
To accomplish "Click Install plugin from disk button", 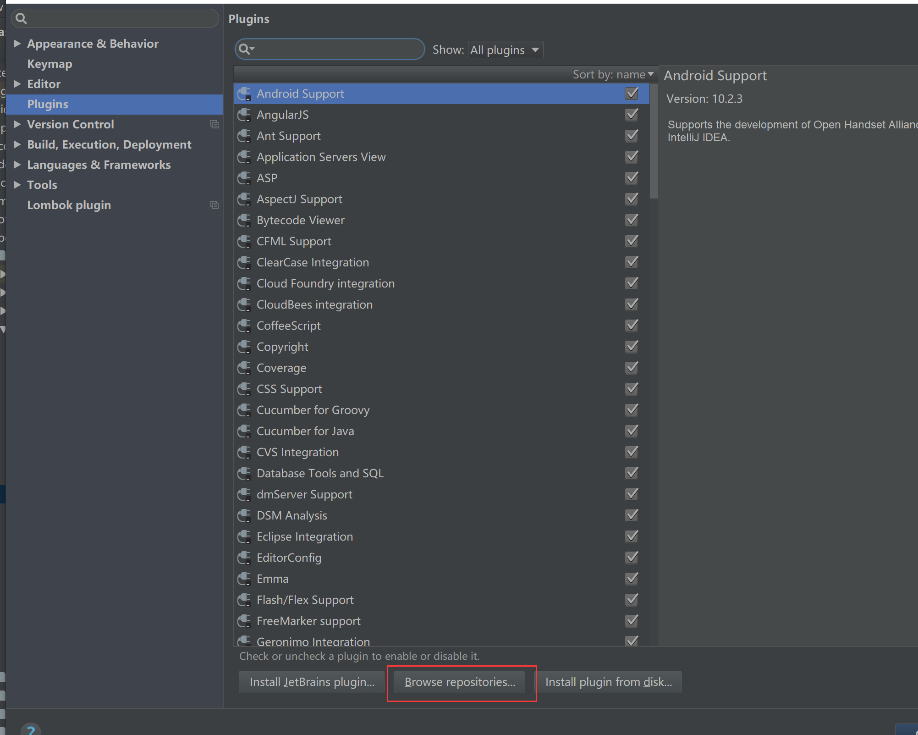I will click(x=608, y=682).
